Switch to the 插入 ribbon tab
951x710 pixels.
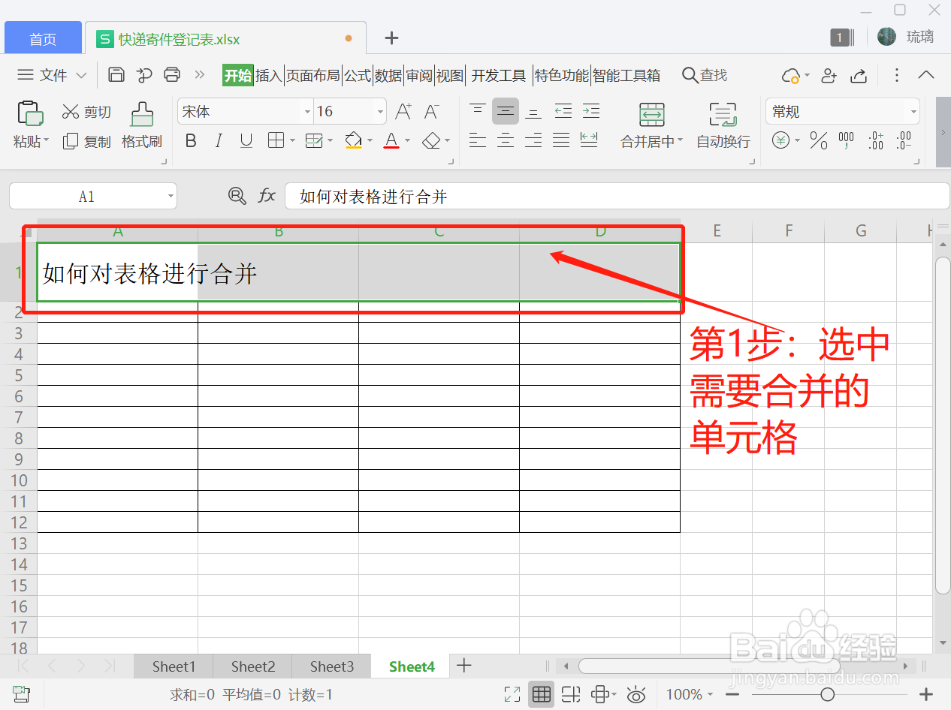[x=268, y=75]
